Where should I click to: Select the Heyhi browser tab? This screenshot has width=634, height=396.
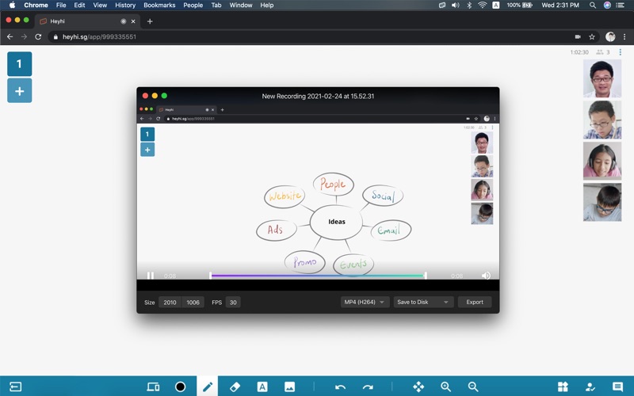pos(88,21)
